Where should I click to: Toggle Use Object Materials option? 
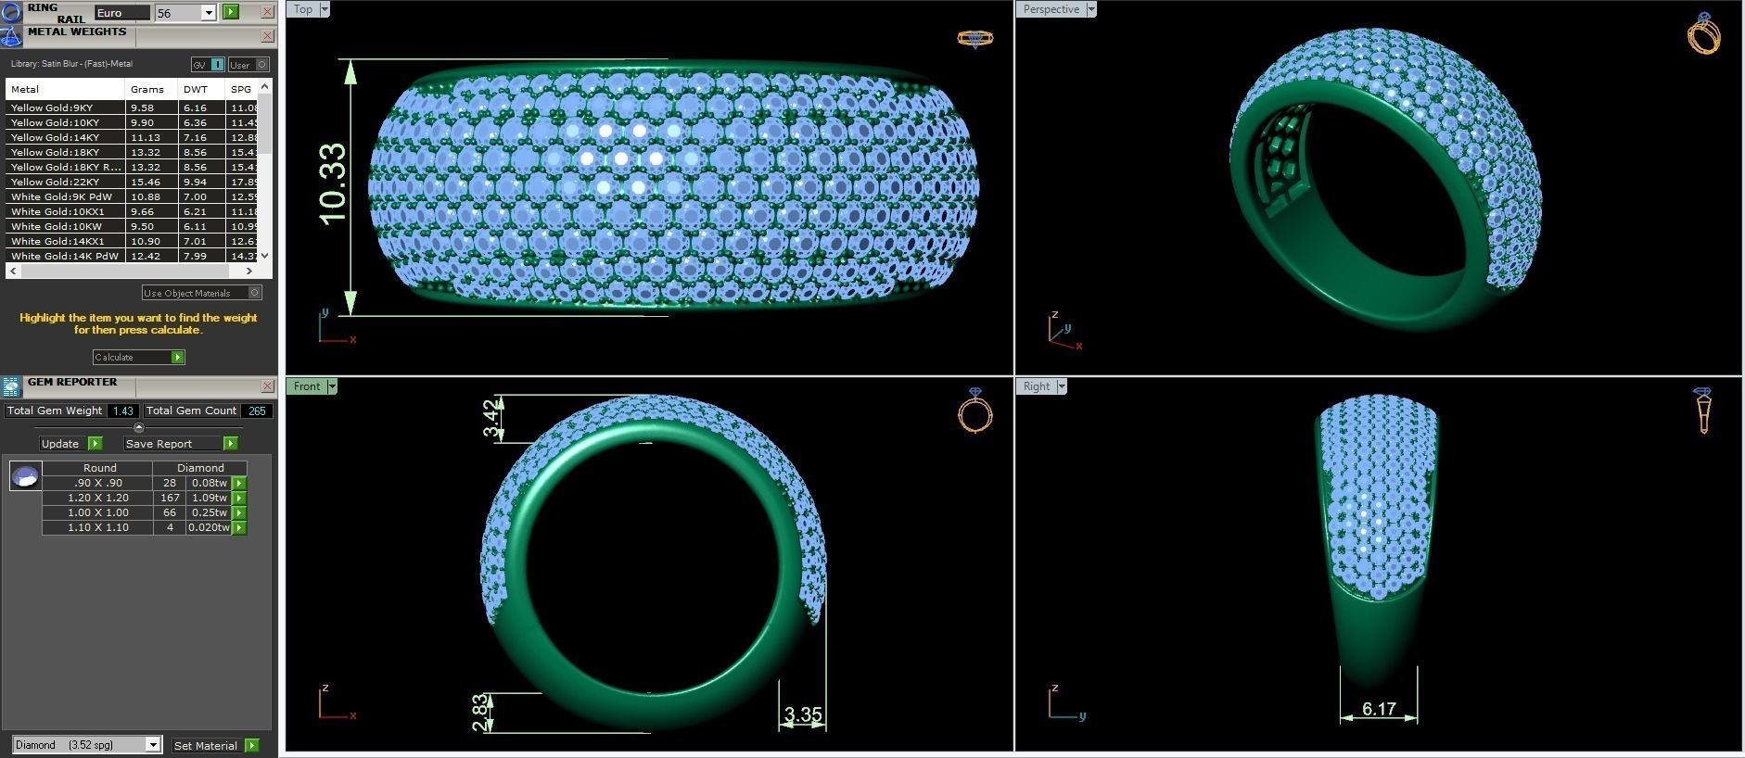[202, 293]
